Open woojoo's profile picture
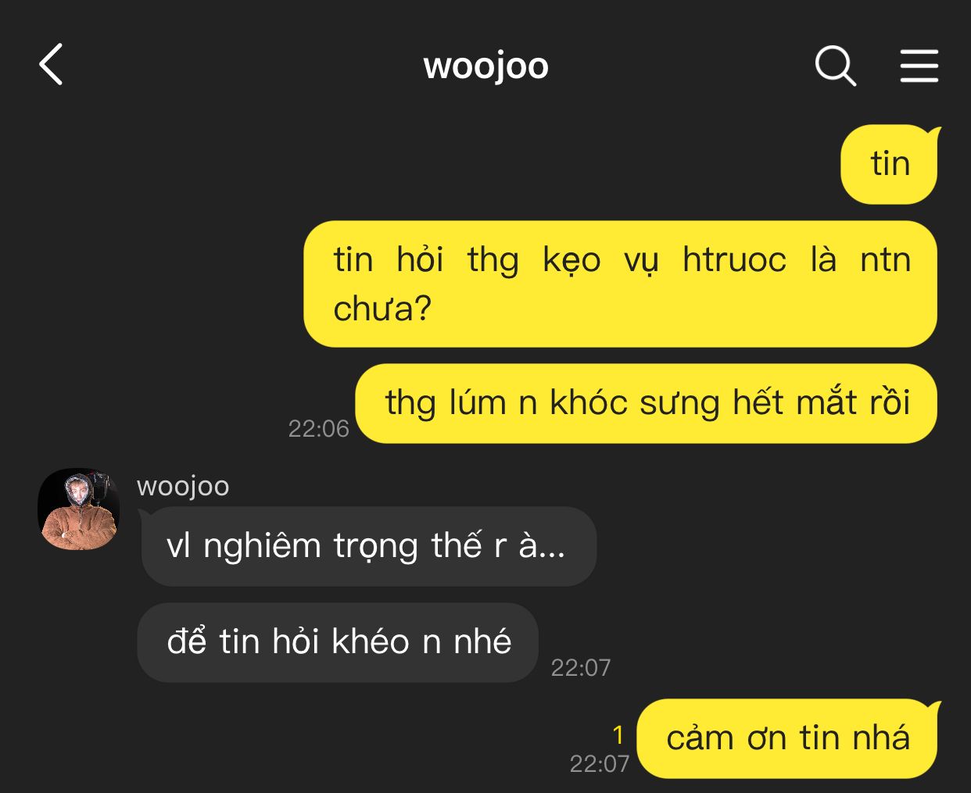971x793 pixels. click(78, 509)
